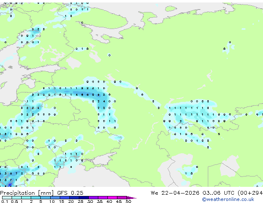Select the 20–25 mm legend swatch
Image resolution: width=263 pixels, height=203 pixels.
(74, 198)
